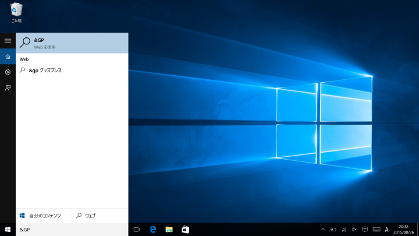Launch Microsoft Edge from the taskbar
This screenshot has width=419, height=236.
[153, 230]
